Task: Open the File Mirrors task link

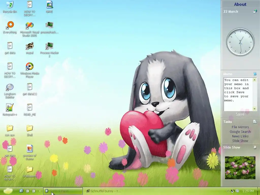Action: (x=240, y=127)
